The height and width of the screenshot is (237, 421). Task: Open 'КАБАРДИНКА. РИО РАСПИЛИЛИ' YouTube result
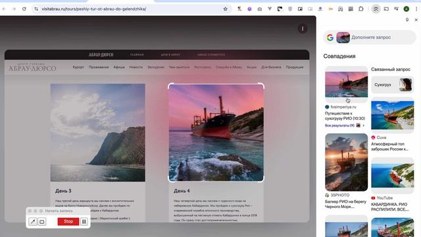coord(389,207)
